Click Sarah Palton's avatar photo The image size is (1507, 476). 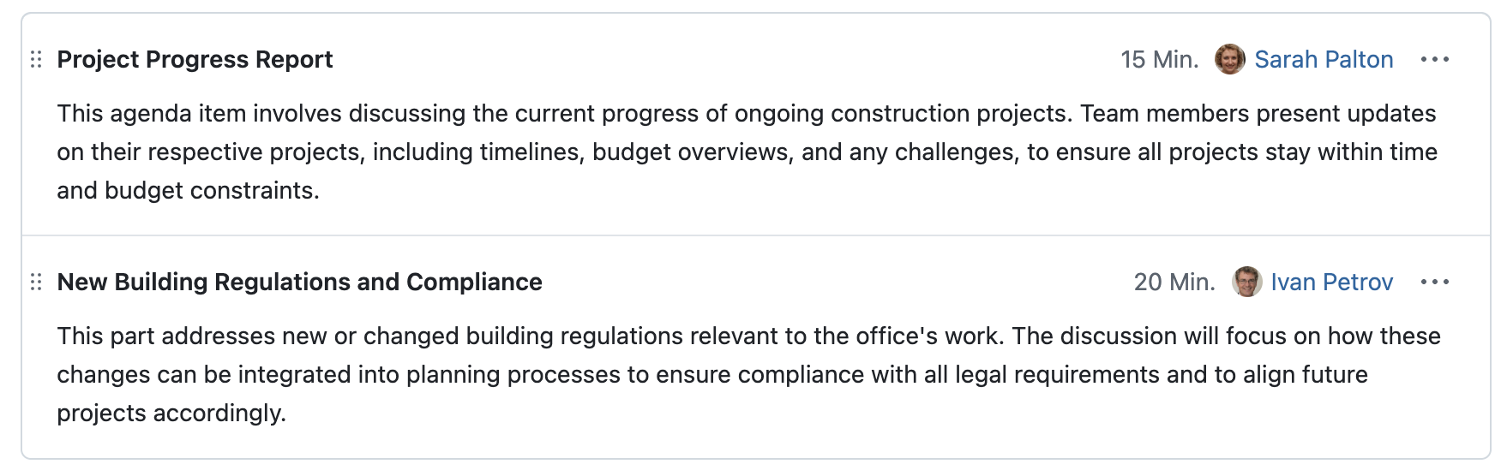point(1229,59)
